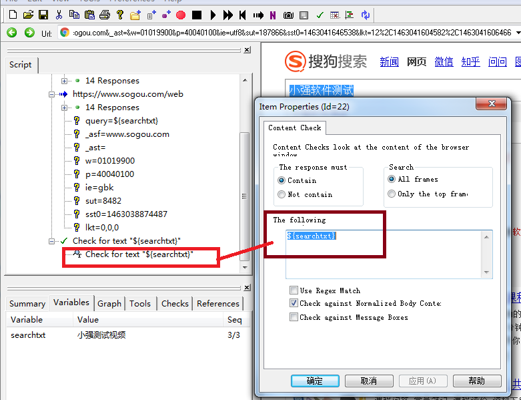The height and width of the screenshot is (400, 521).
Task: Open a script file via folder icon
Action: point(28,15)
